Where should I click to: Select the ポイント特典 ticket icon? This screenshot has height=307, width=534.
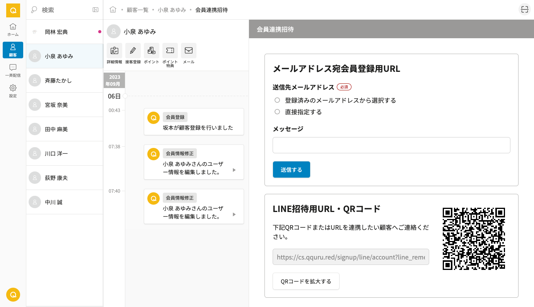[170, 51]
